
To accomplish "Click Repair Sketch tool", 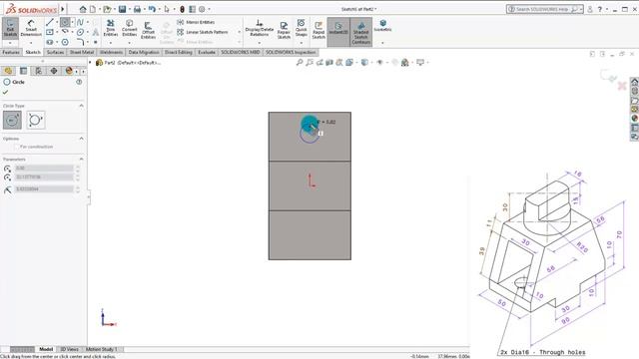I will [284, 31].
